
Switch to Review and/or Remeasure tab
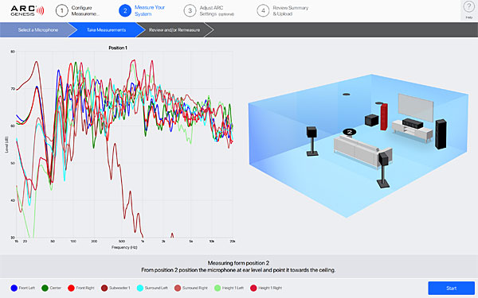pos(174,30)
